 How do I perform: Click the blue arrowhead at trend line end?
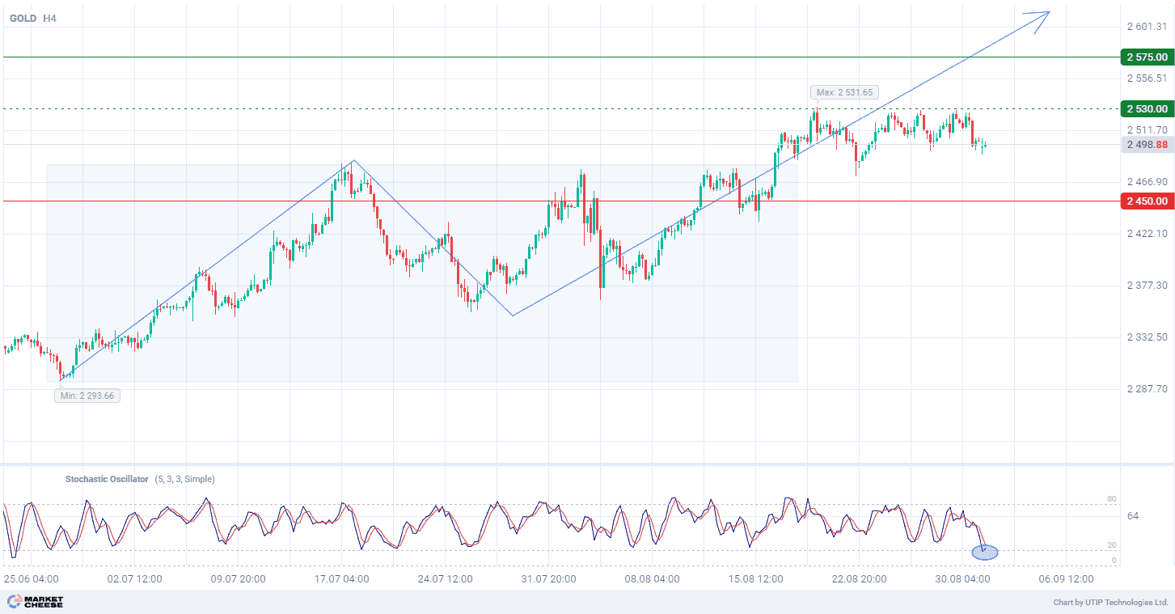[x=1042, y=18]
